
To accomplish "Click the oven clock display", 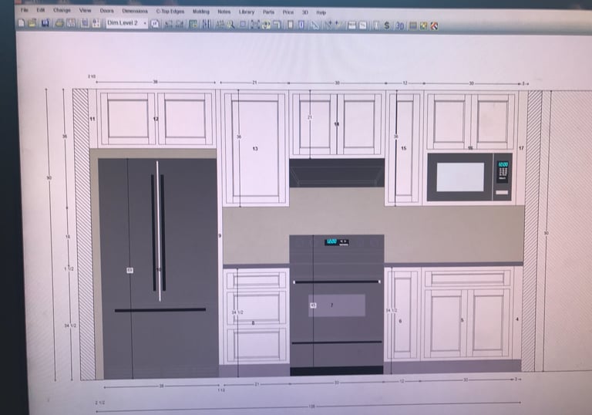I will [x=331, y=241].
